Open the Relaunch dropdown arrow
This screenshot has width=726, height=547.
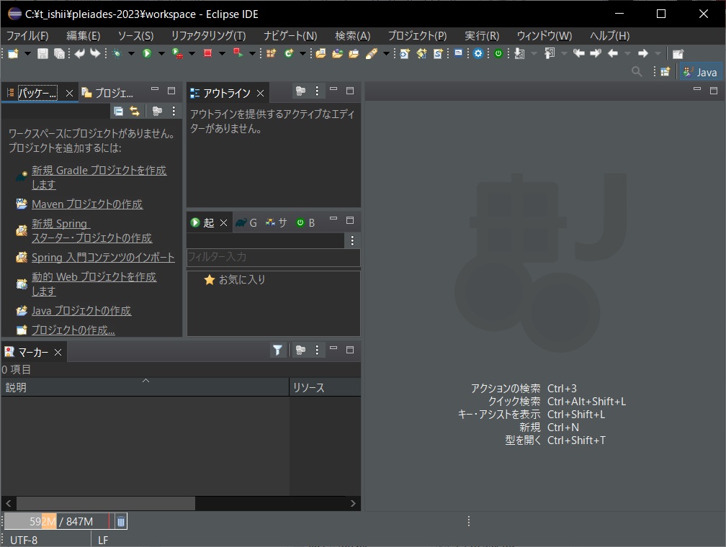click(x=252, y=54)
